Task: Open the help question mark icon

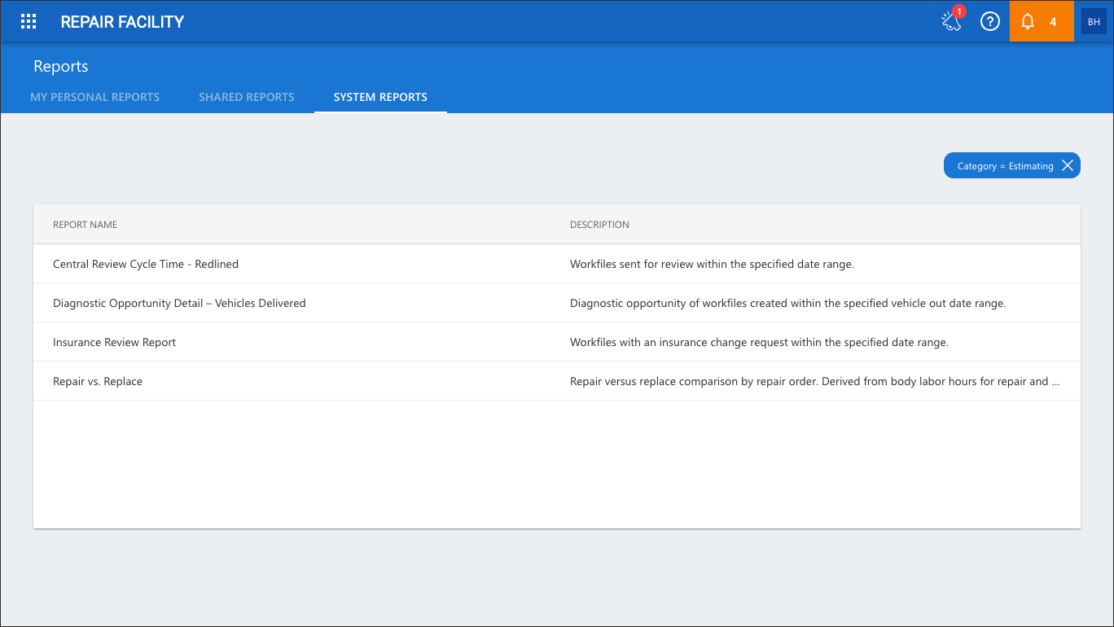Action: tap(989, 22)
